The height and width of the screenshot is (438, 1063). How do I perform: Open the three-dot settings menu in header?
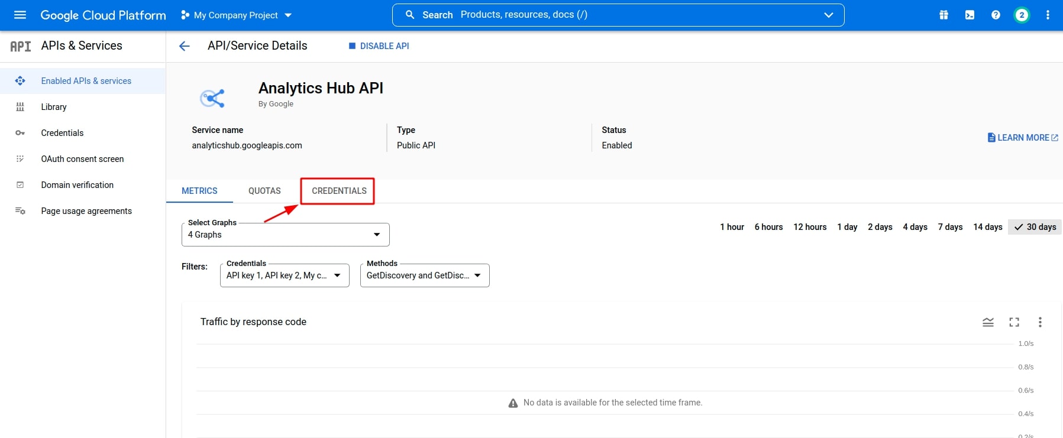click(x=1048, y=15)
